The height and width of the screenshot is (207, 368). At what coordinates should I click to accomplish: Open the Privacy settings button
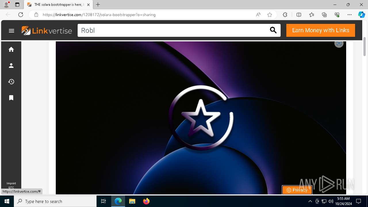tap(297, 190)
